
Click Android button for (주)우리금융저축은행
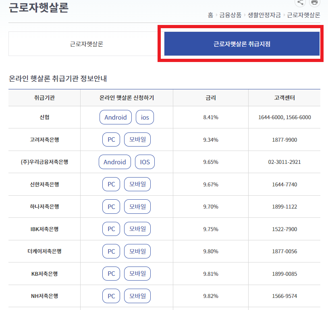[x=115, y=162]
